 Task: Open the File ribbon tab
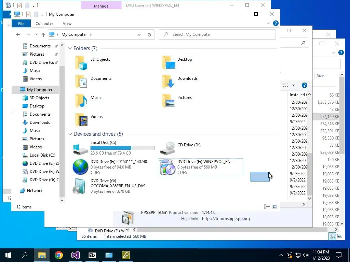click(21, 24)
